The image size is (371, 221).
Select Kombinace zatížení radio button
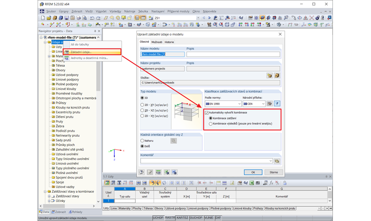pyautogui.click(x=210, y=118)
